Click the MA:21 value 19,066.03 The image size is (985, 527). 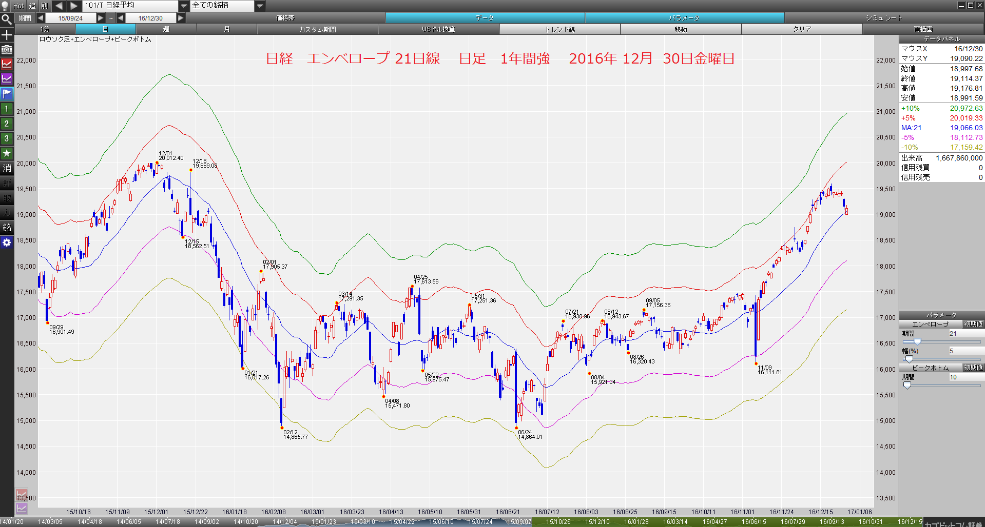point(966,128)
